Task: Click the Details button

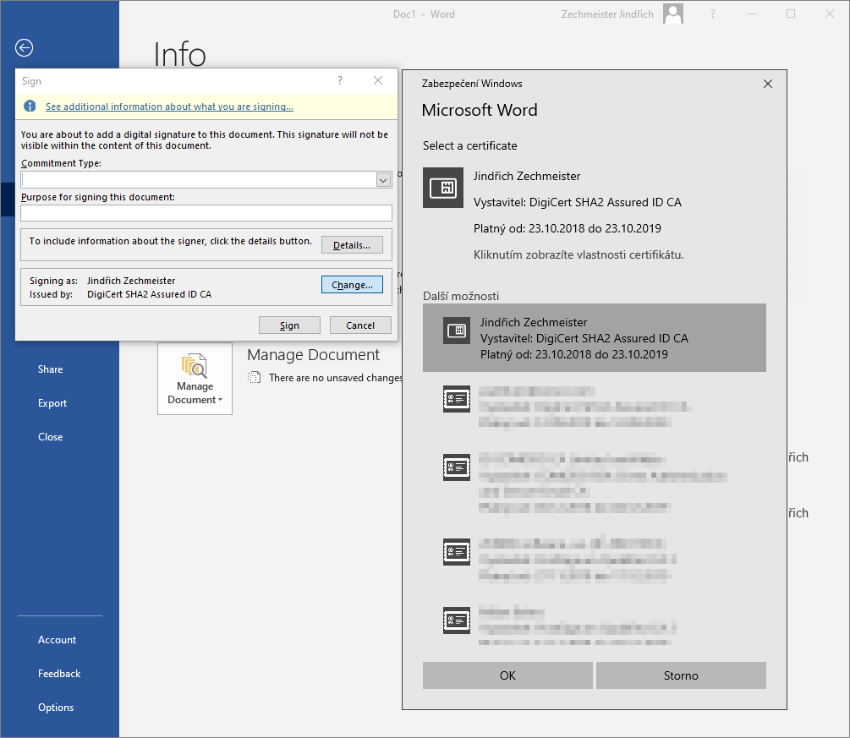Action: coord(352,245)
